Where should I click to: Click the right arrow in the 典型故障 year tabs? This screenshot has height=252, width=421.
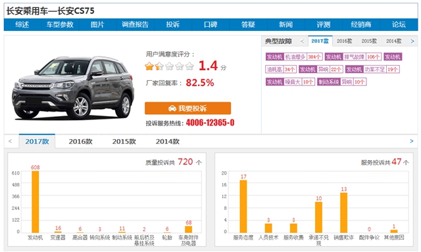click(x=412, y=41)
